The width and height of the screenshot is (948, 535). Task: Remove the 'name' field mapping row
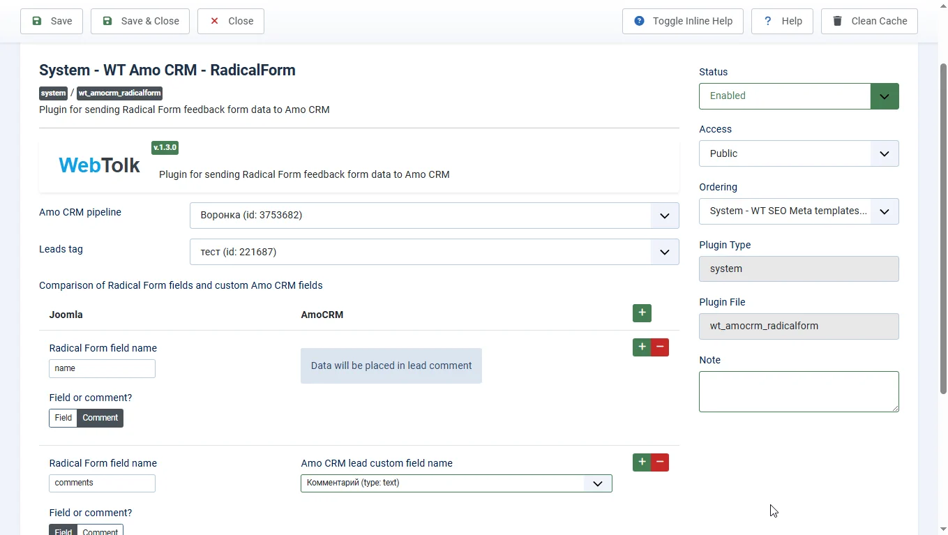click(x=660, y=347)
